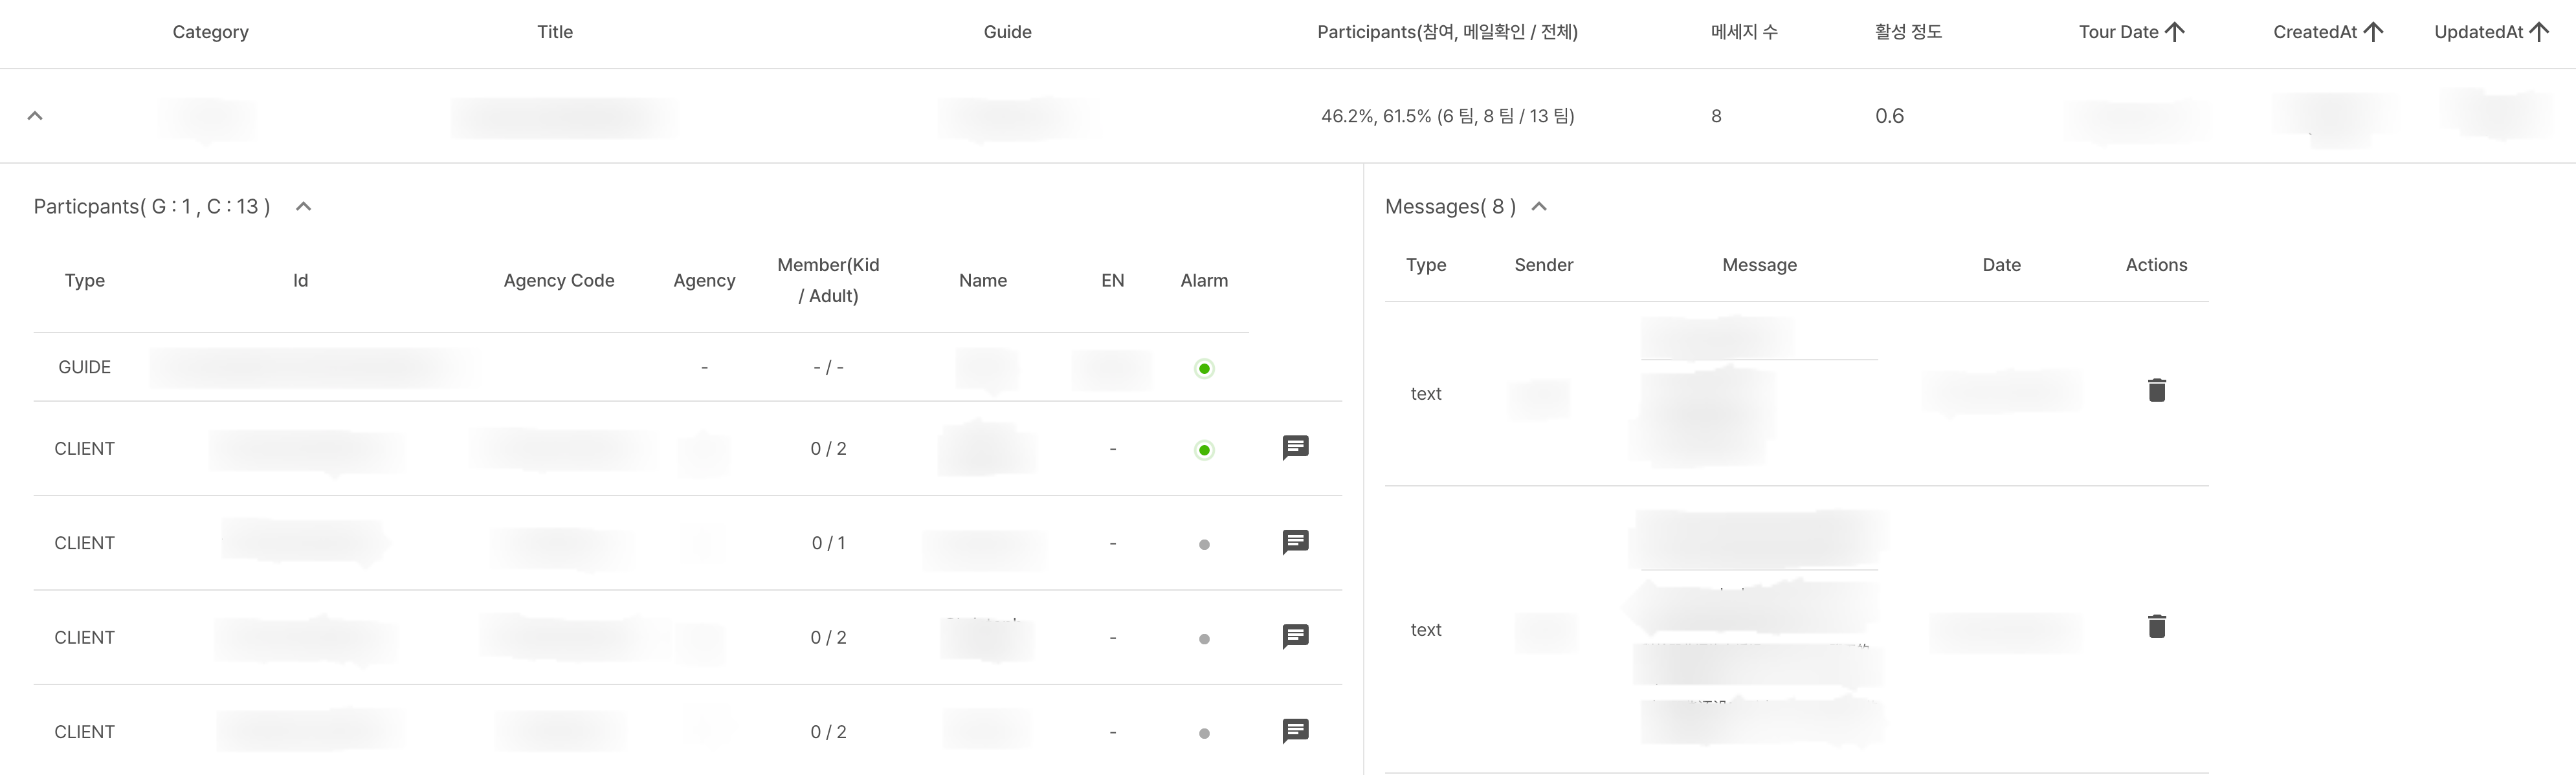Toggle grey alarm dot for 0 / 1 client
The width and height of the screenshot is (2576, 775).
point(1204,545)
